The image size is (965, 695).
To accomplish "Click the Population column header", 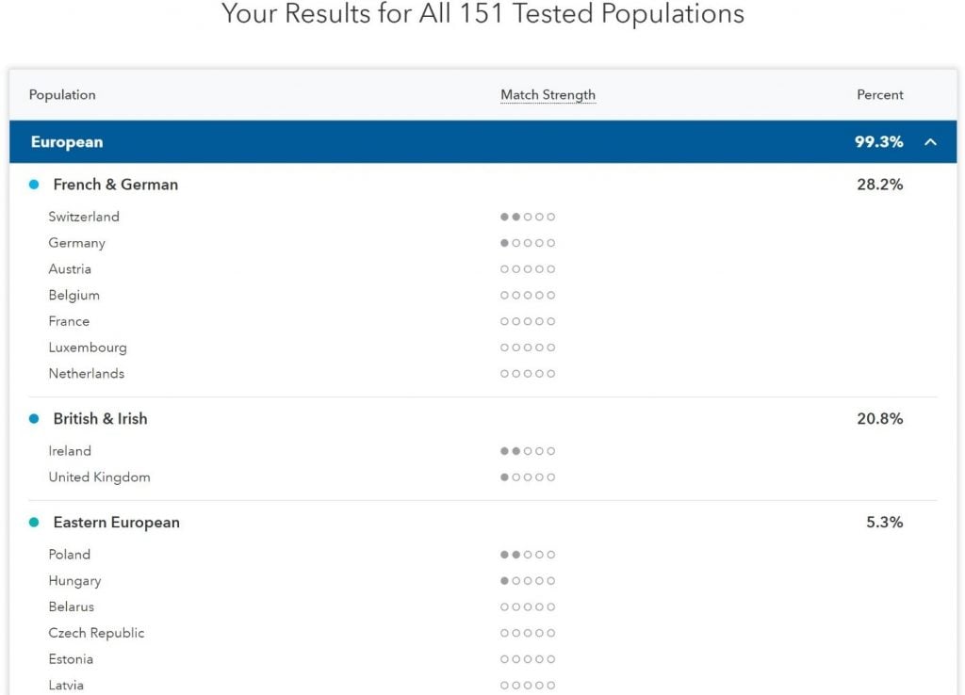I will 62,95.
